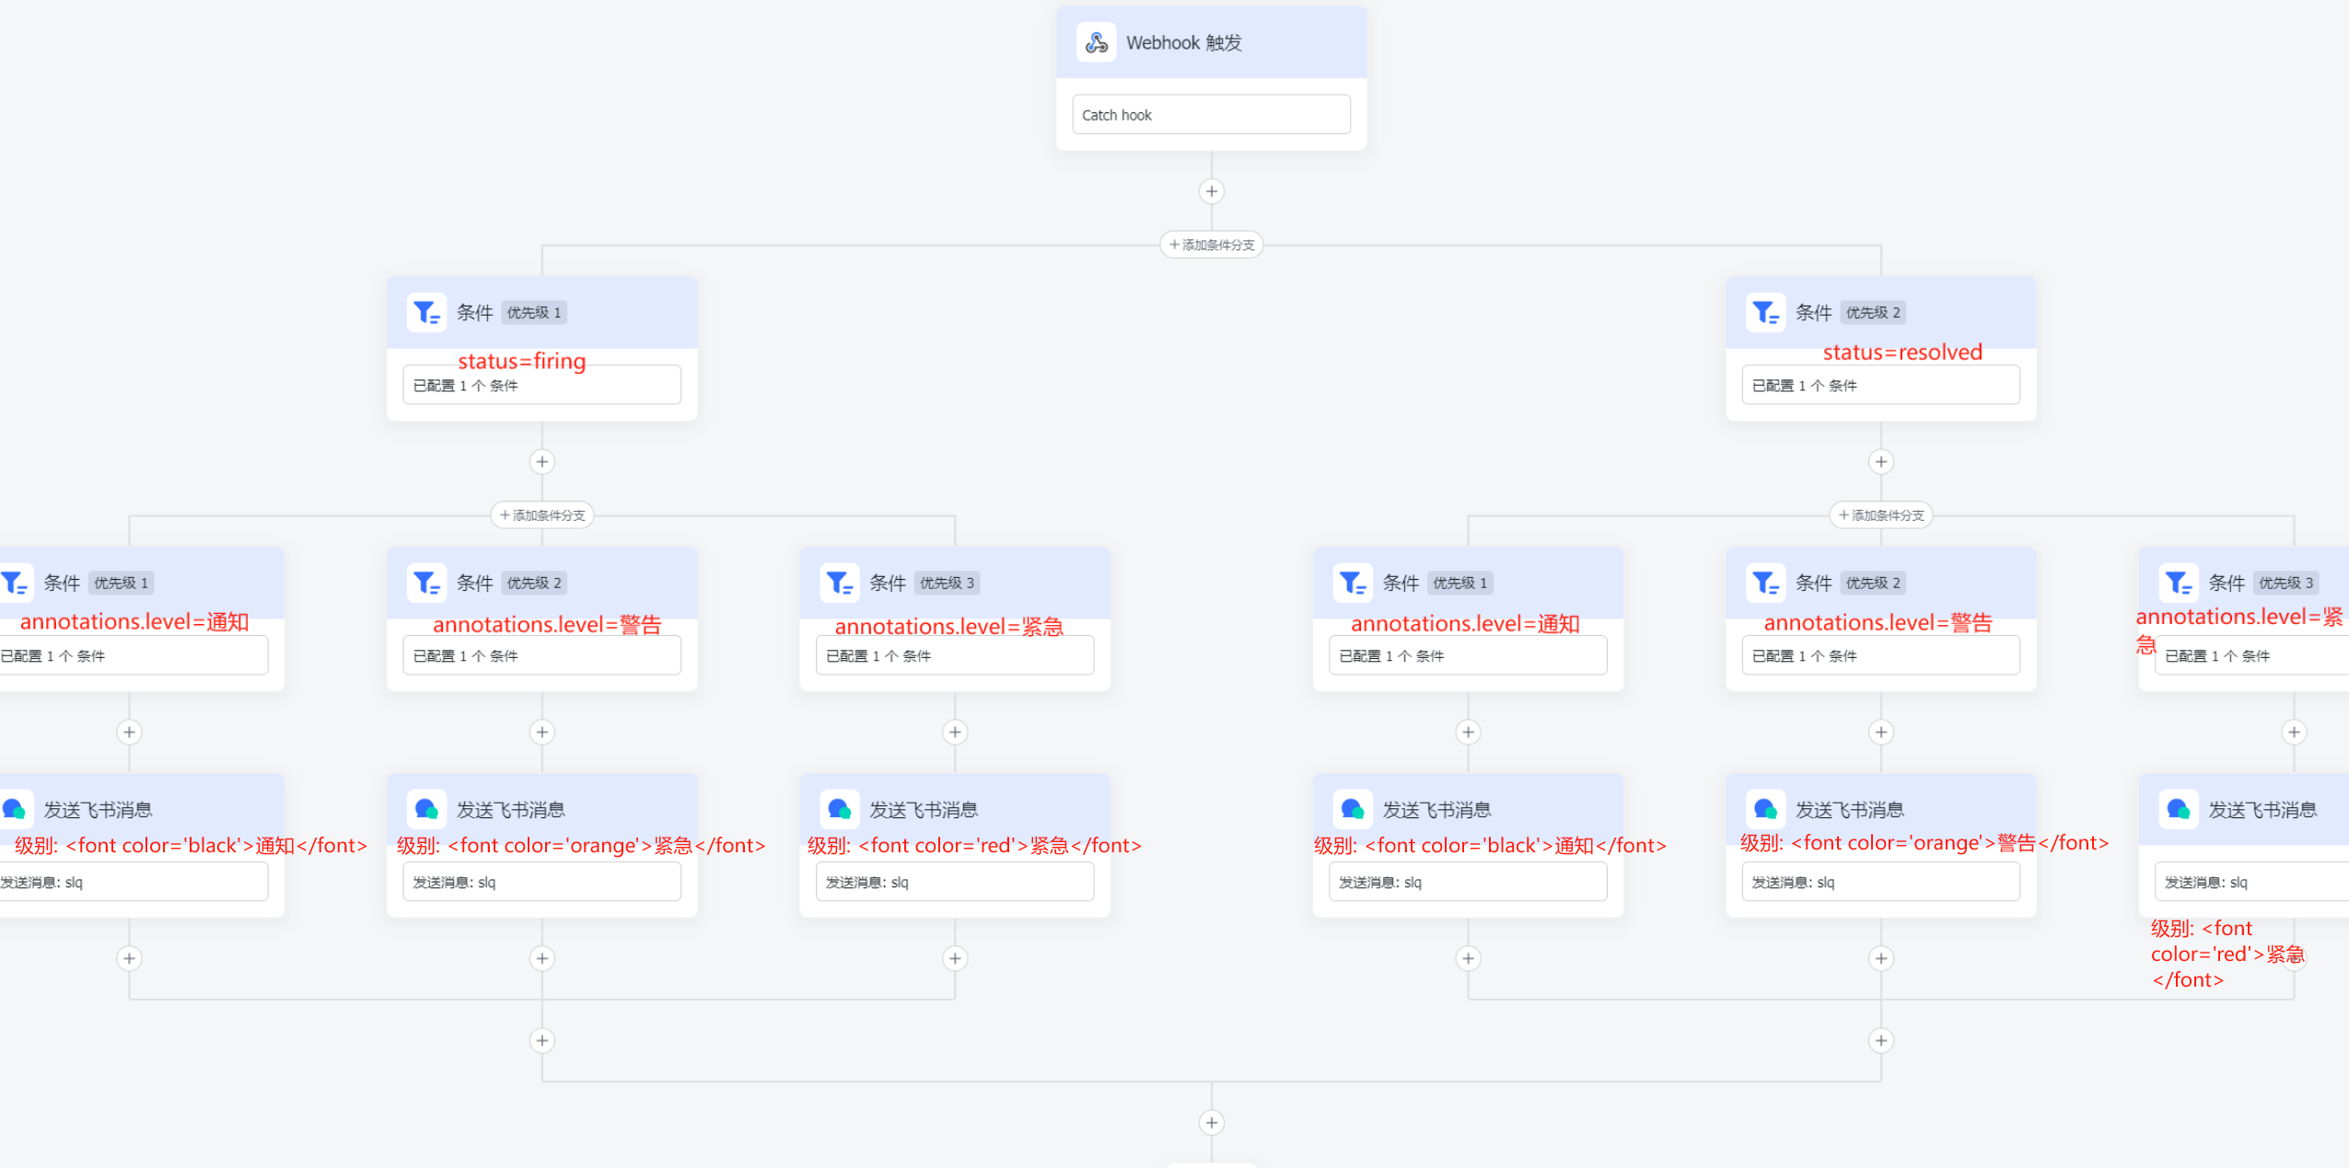Click Feishu icon under the resolved 紧急 condition

tap(2179, 809)
